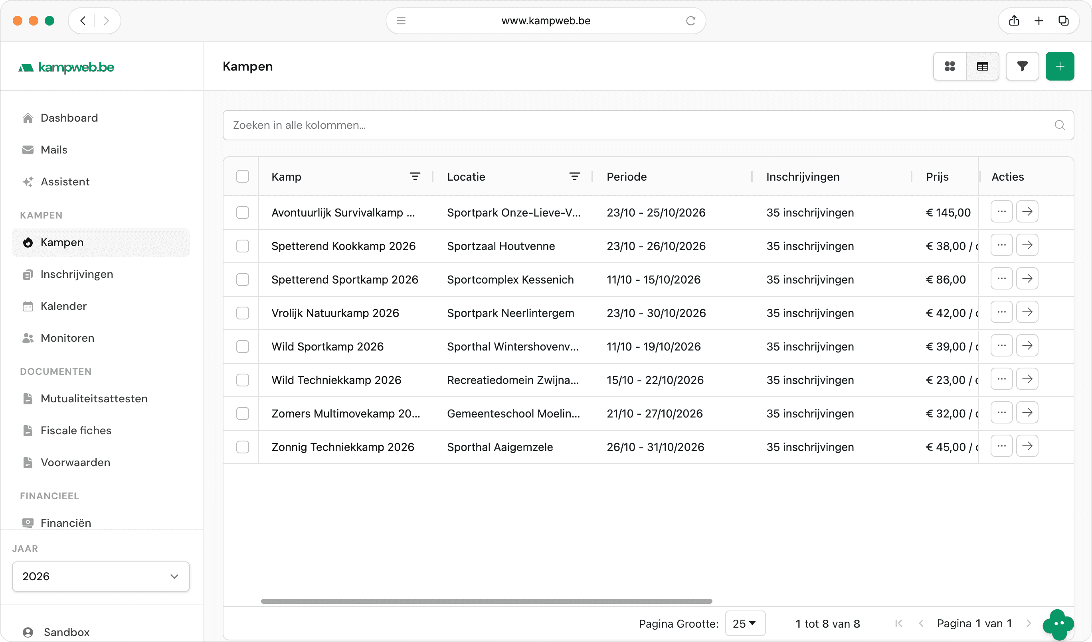The width and height of the screenshot is (1092, 642).
Task: Open the Sandbox account entry
Action: coord(101,632)
